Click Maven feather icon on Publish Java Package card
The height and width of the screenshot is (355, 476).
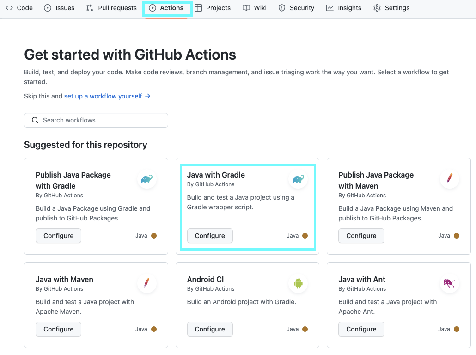(450, 178)
